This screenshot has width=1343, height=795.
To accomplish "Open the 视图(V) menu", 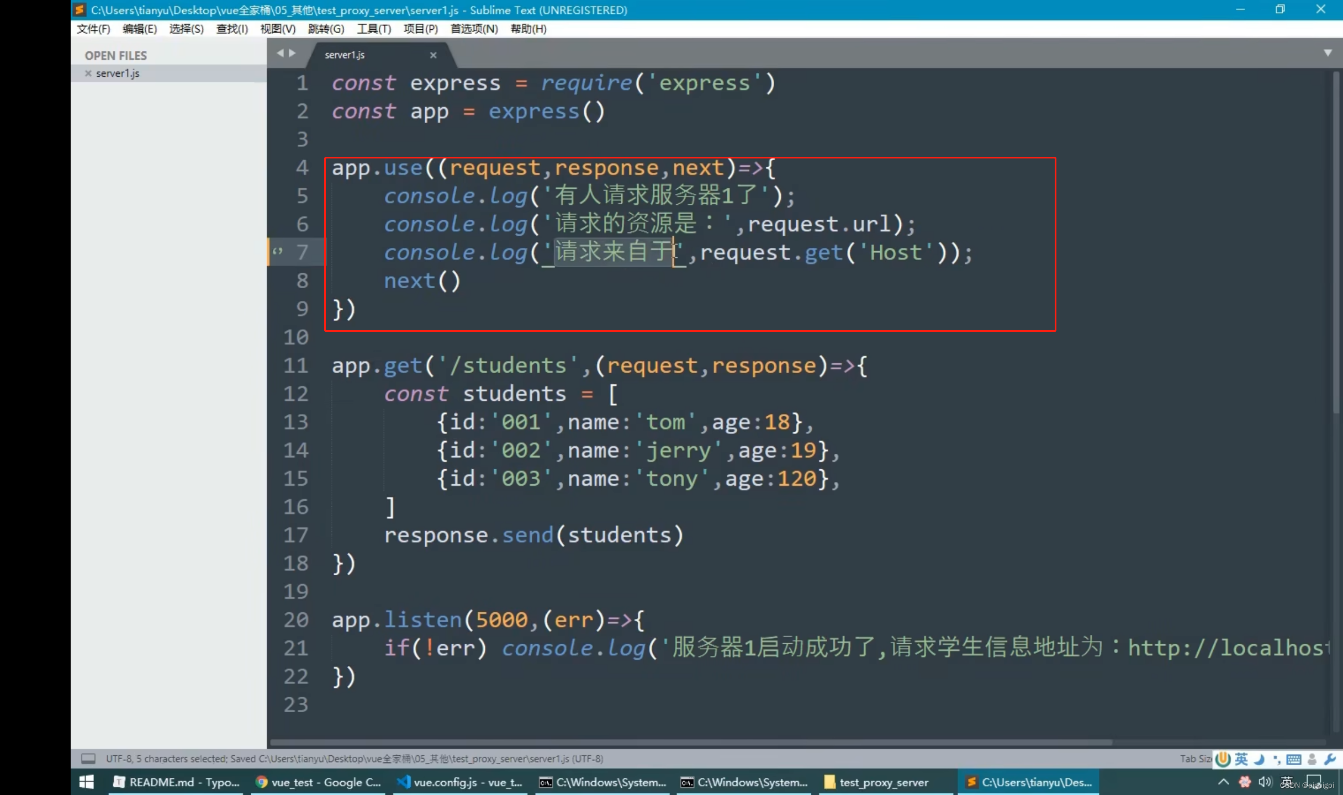I will [x=278, y=29].
